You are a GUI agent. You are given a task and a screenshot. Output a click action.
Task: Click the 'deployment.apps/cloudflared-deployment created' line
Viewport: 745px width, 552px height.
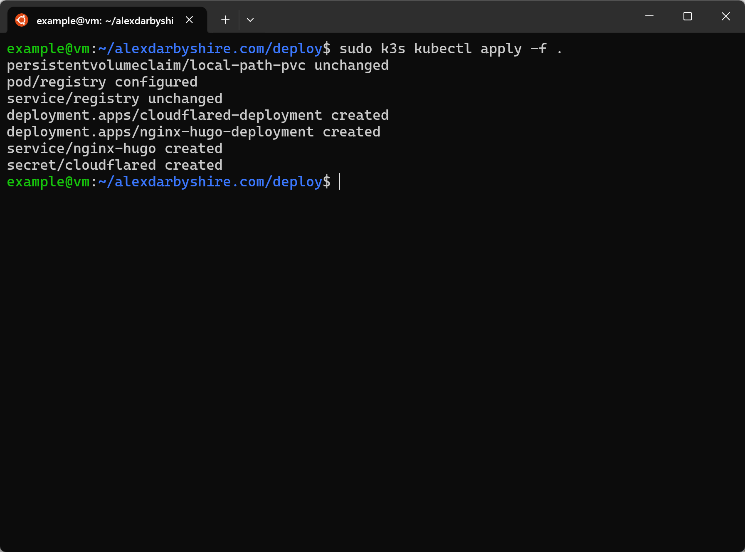pos(198,115)
